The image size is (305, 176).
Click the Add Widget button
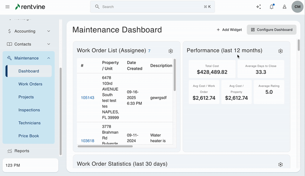coord(229,30)
